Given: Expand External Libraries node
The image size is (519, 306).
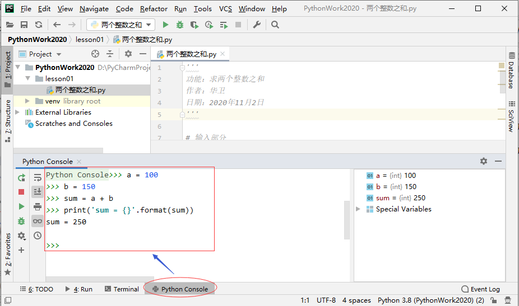Looking at the screenshot, I should click(17, 112).
